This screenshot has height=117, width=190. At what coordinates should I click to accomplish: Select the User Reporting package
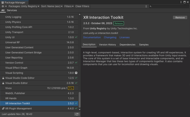[39, 58]
